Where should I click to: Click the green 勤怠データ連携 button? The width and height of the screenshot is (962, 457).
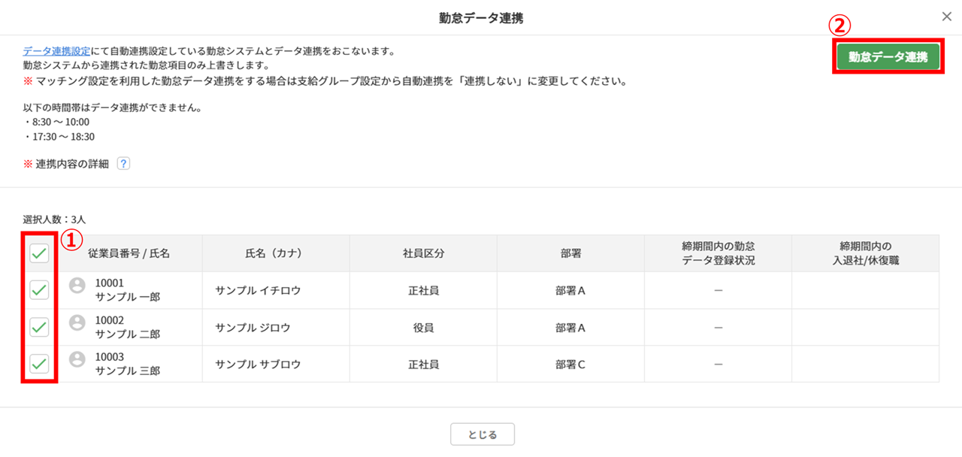click(x=888, y=56)
